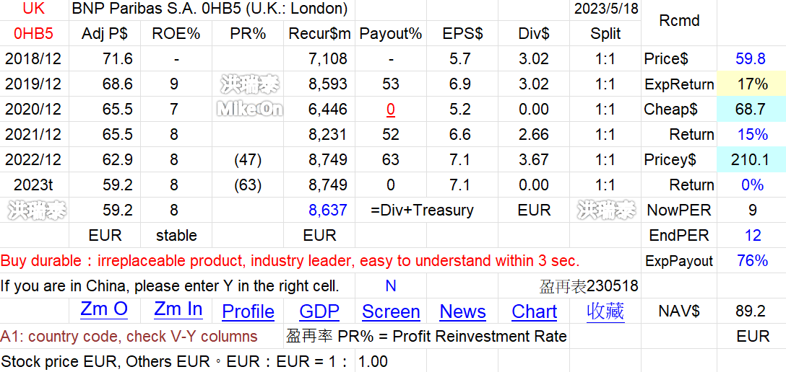Select the 2018/12 row label

[33, 58]
